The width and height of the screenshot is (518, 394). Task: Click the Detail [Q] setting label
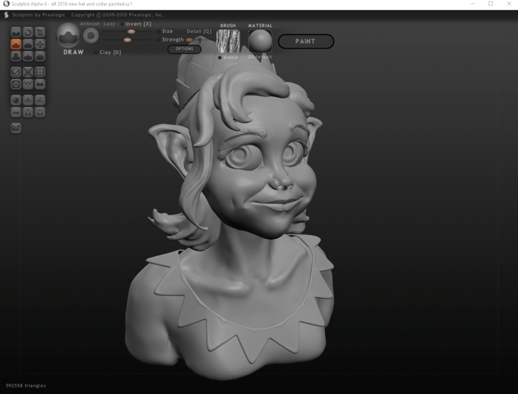tap(200, 30)
